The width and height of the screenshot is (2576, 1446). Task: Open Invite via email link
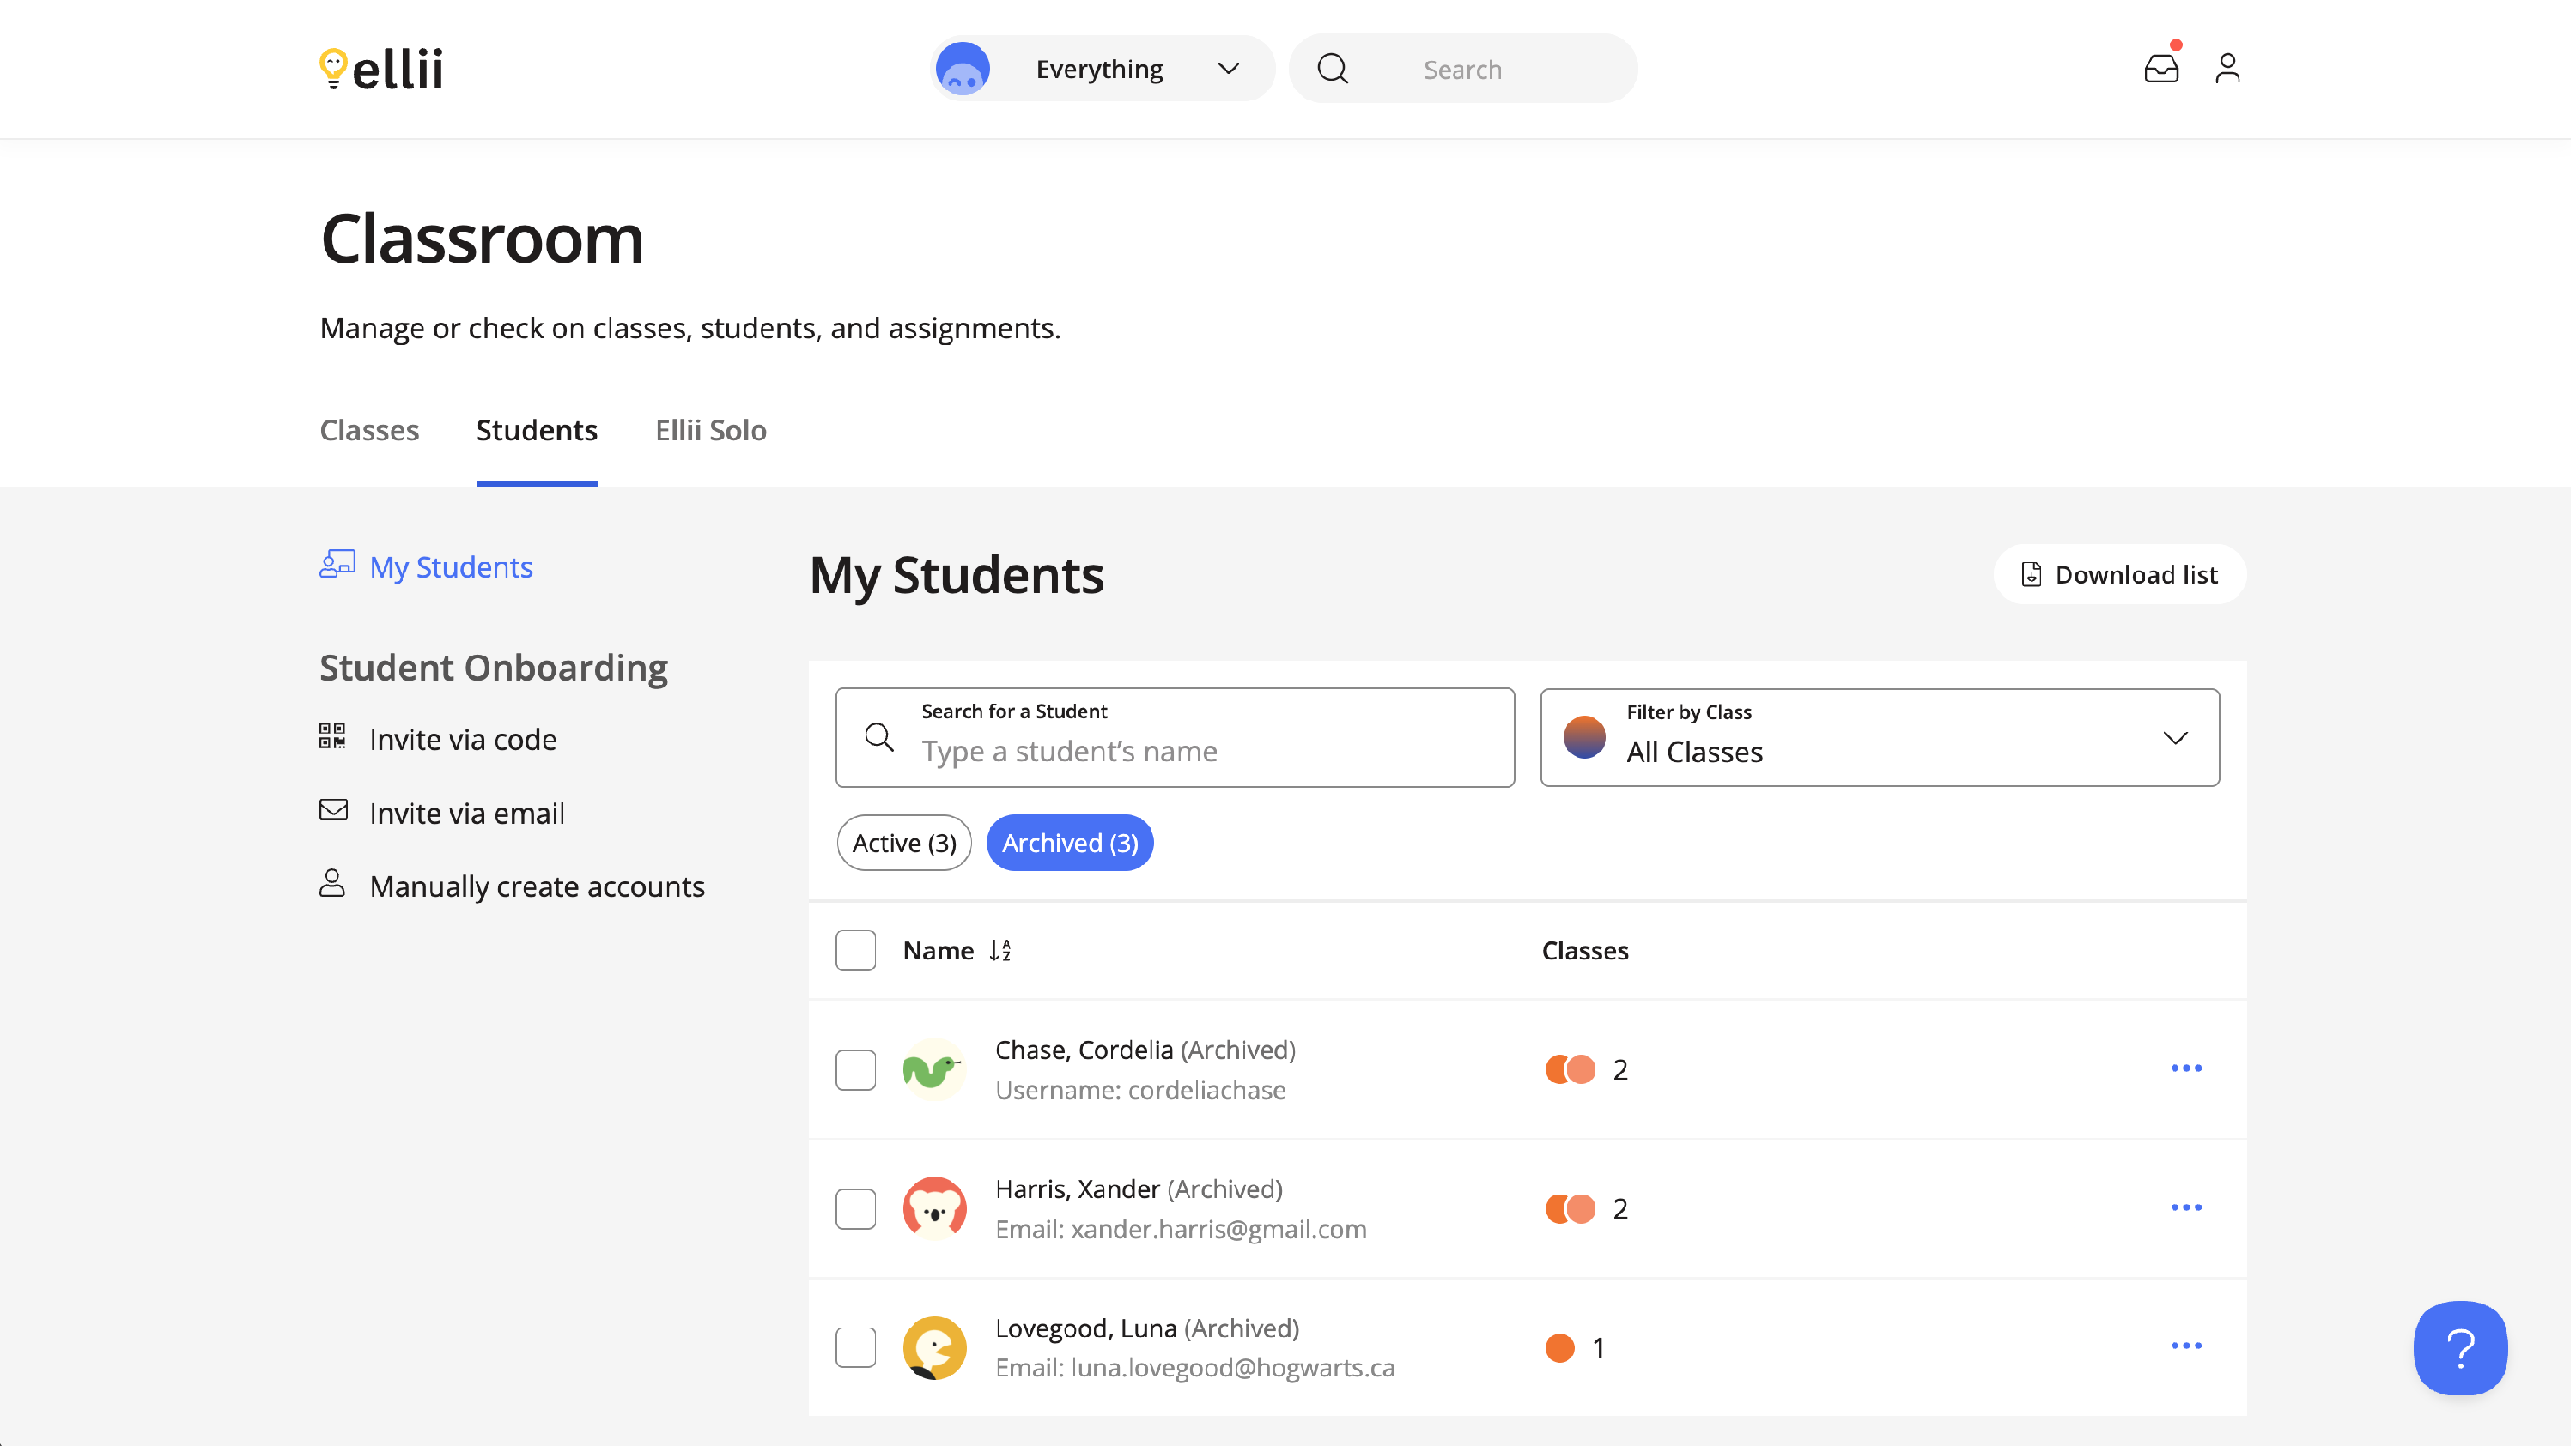[x=467, y=814]
